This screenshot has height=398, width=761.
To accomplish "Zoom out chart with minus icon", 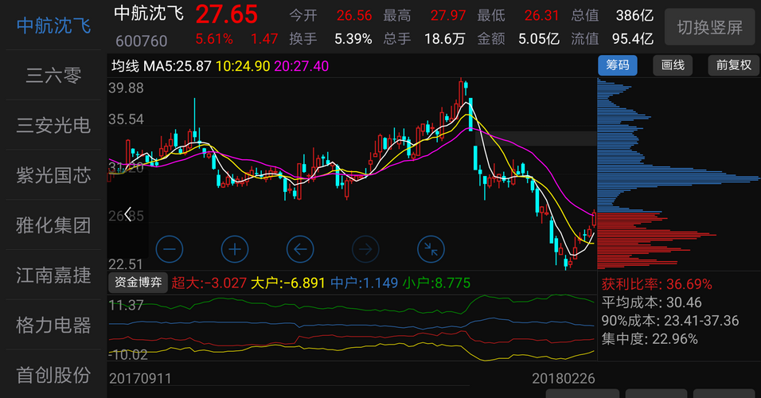I will [x=170, y=249].
